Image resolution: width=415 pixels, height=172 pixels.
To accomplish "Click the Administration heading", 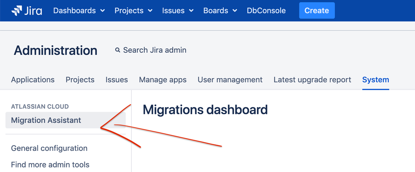I will coord(56,50).
